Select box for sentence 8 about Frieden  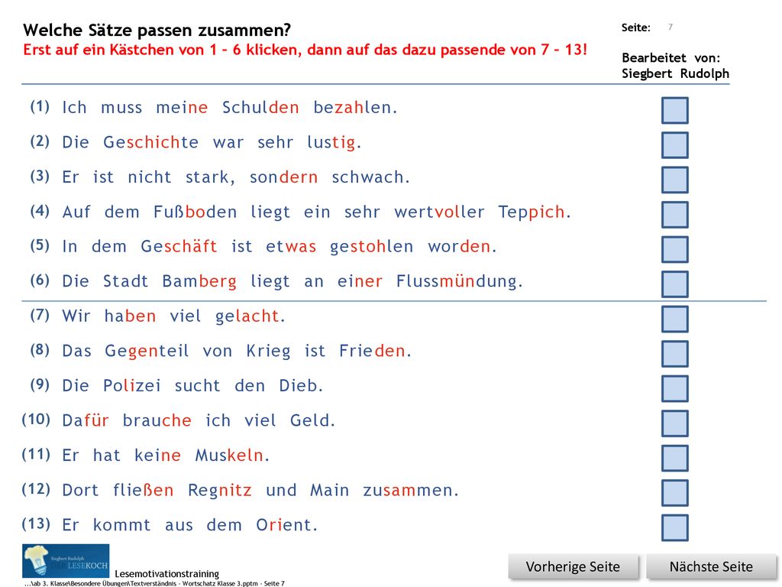click(x=675, y=353)
